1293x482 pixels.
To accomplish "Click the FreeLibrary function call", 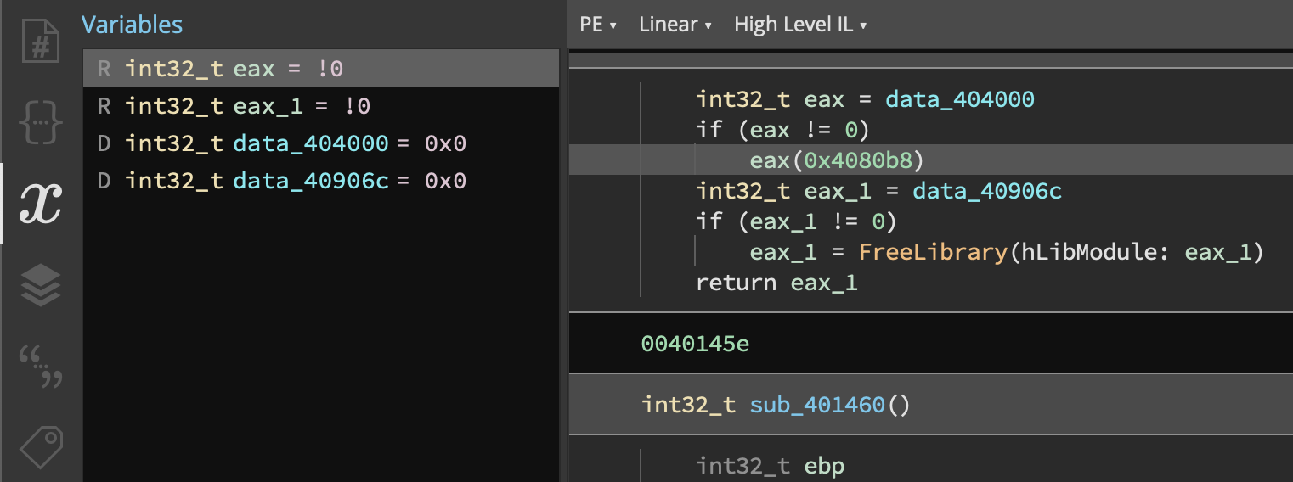I will coord(932,252).
